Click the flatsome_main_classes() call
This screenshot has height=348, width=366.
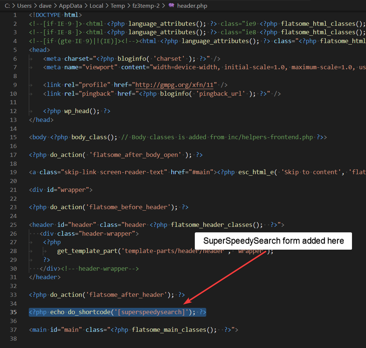click(173, 330)
